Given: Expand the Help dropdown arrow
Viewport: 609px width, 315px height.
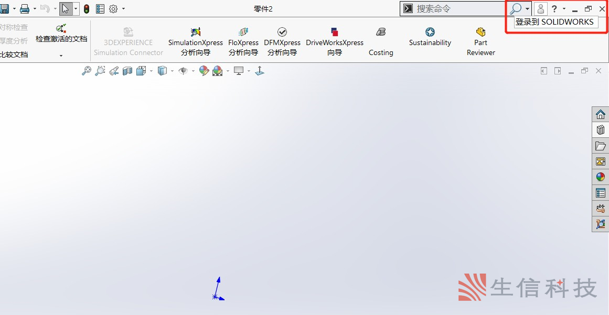Looking at the screenshot, I should tap(564, 8).
